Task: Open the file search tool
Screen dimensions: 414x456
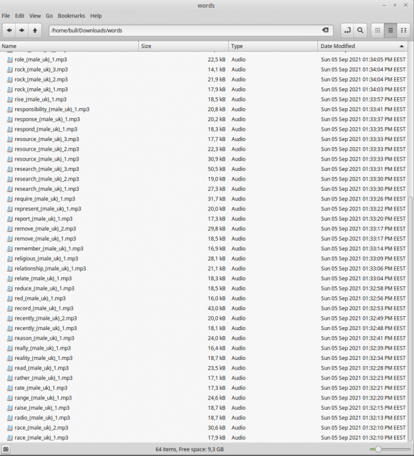Action: tap(361, 30)
